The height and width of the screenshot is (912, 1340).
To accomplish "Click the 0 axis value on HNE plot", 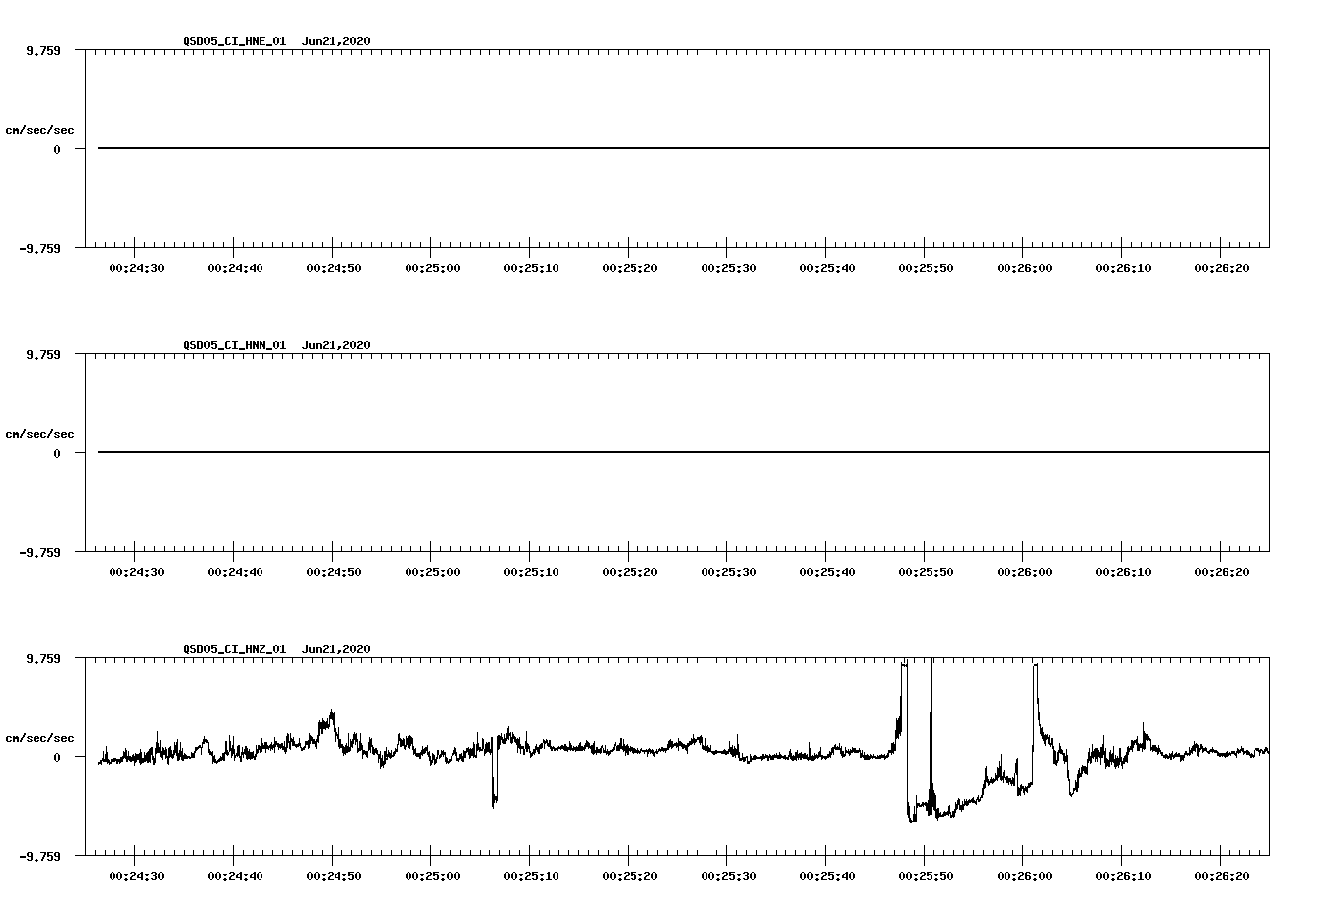I will (x=57, y=150).
